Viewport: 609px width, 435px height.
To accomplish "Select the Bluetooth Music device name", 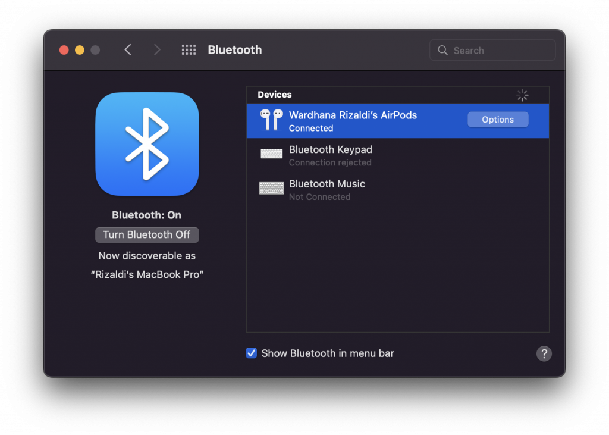I will (327, 184).
